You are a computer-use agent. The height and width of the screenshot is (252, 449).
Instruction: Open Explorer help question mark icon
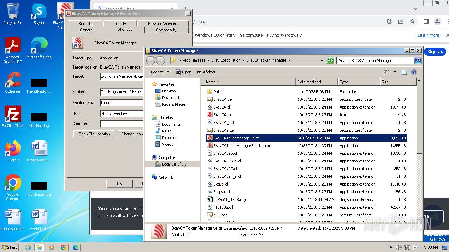414,72
